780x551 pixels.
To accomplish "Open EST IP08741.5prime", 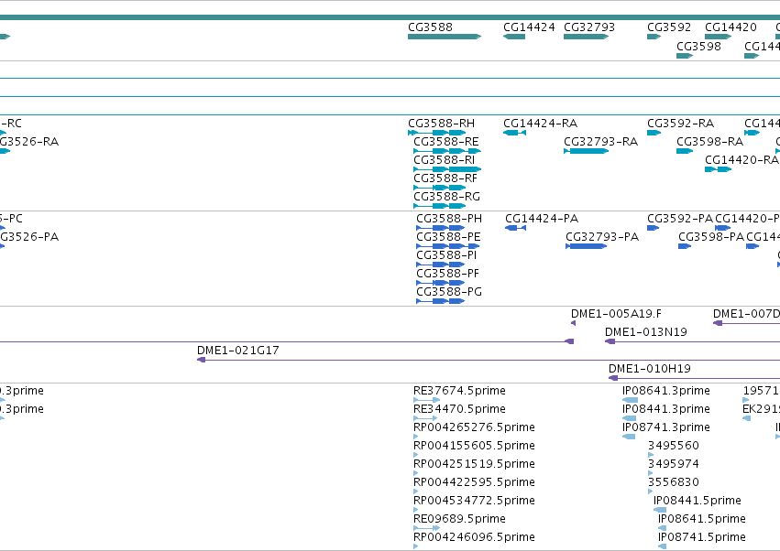I will click(x=662, y=547).
